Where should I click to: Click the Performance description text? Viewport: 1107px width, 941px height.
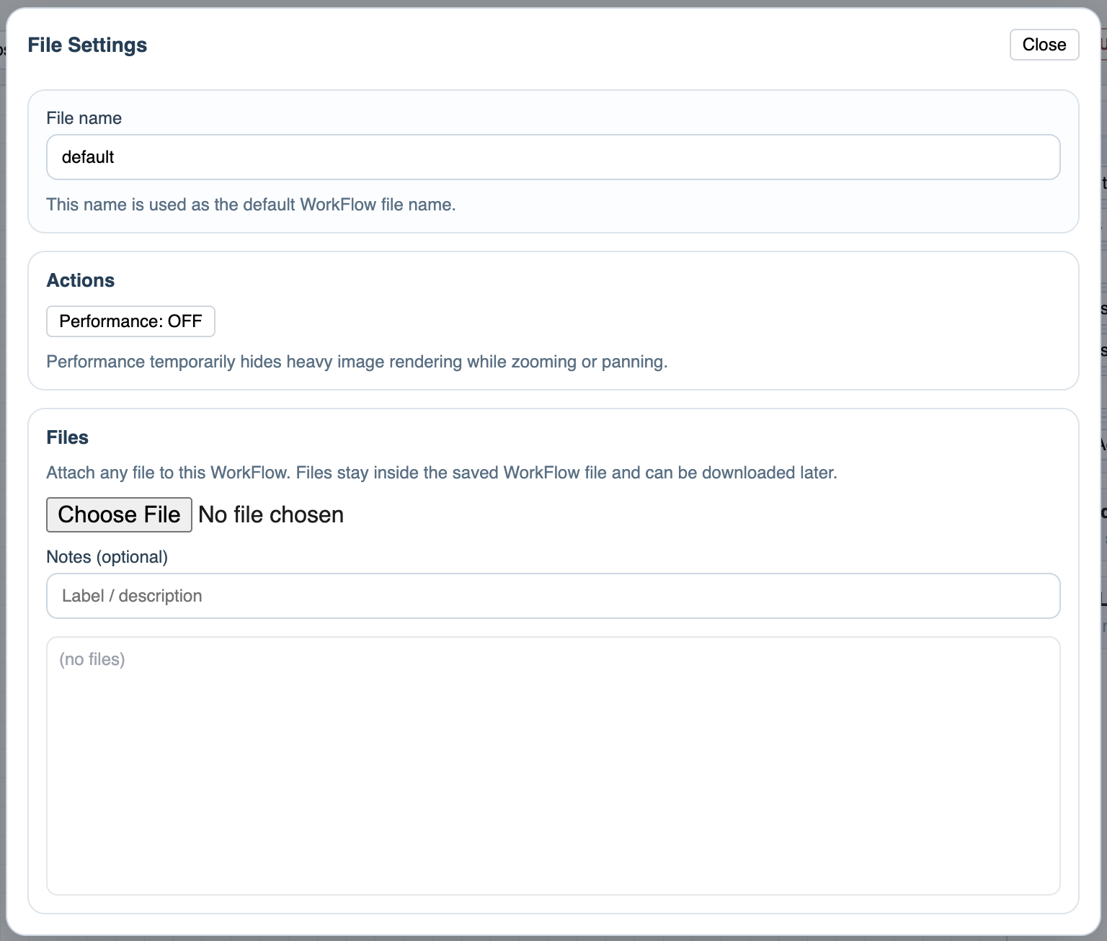click(x=357, y=362)
